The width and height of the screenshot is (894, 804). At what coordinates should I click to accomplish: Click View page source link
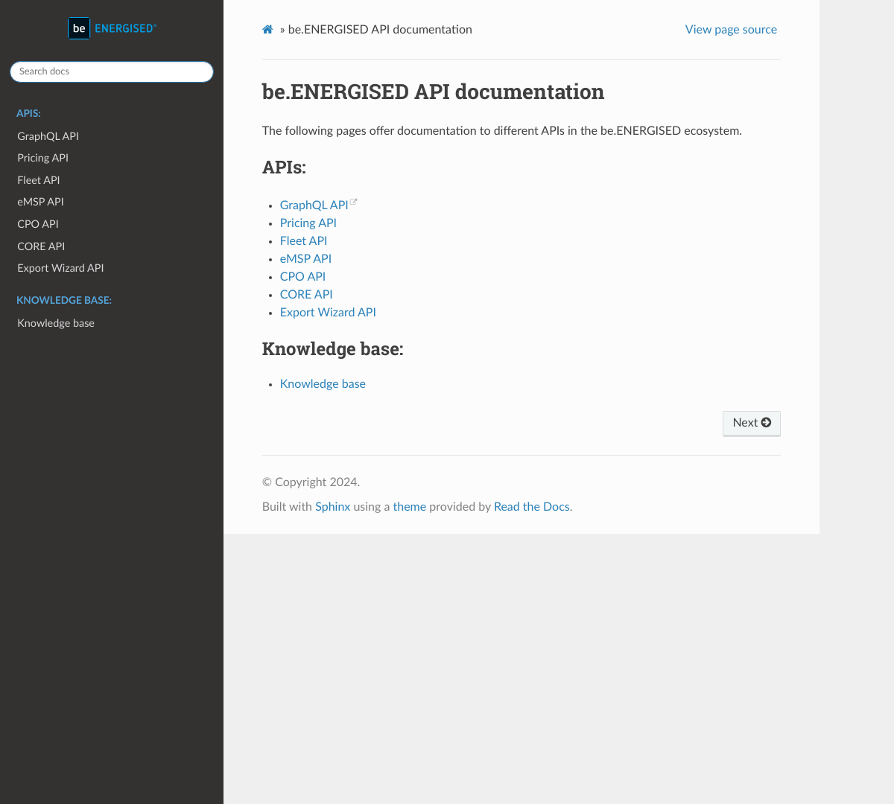[x=731, y=30]
